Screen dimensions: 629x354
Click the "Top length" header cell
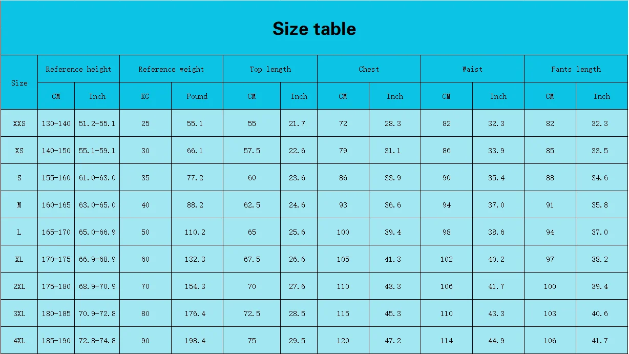270,69
